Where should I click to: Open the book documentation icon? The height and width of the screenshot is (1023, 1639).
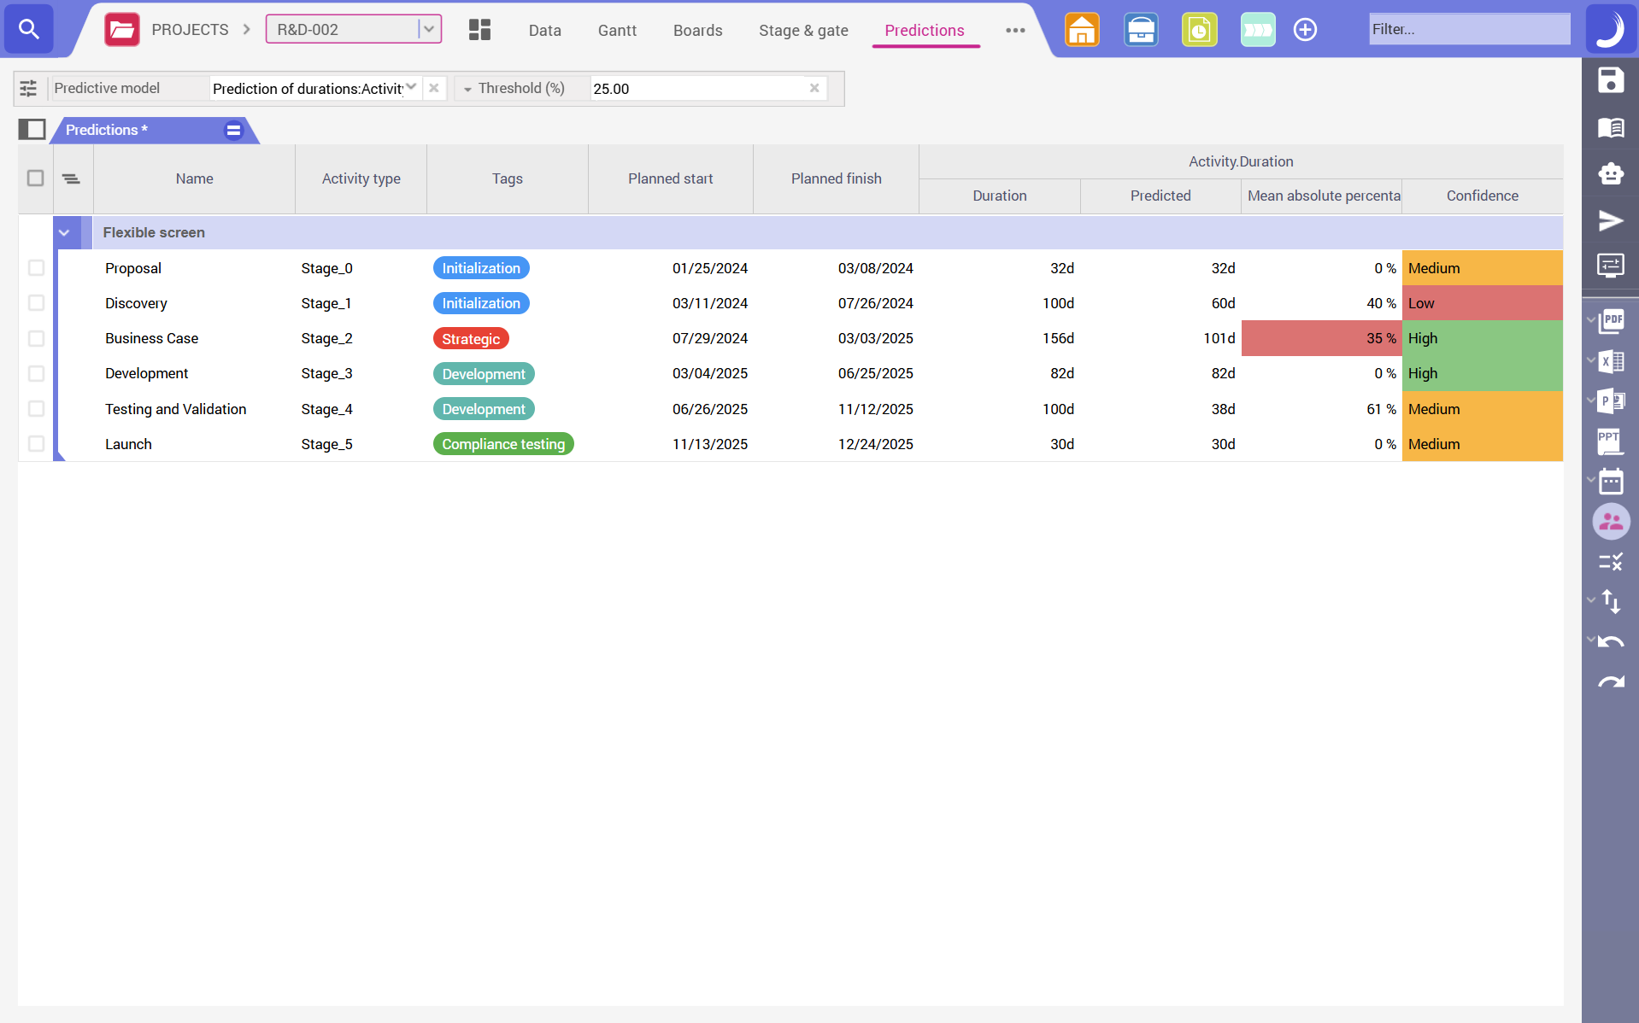(1611, 127)
